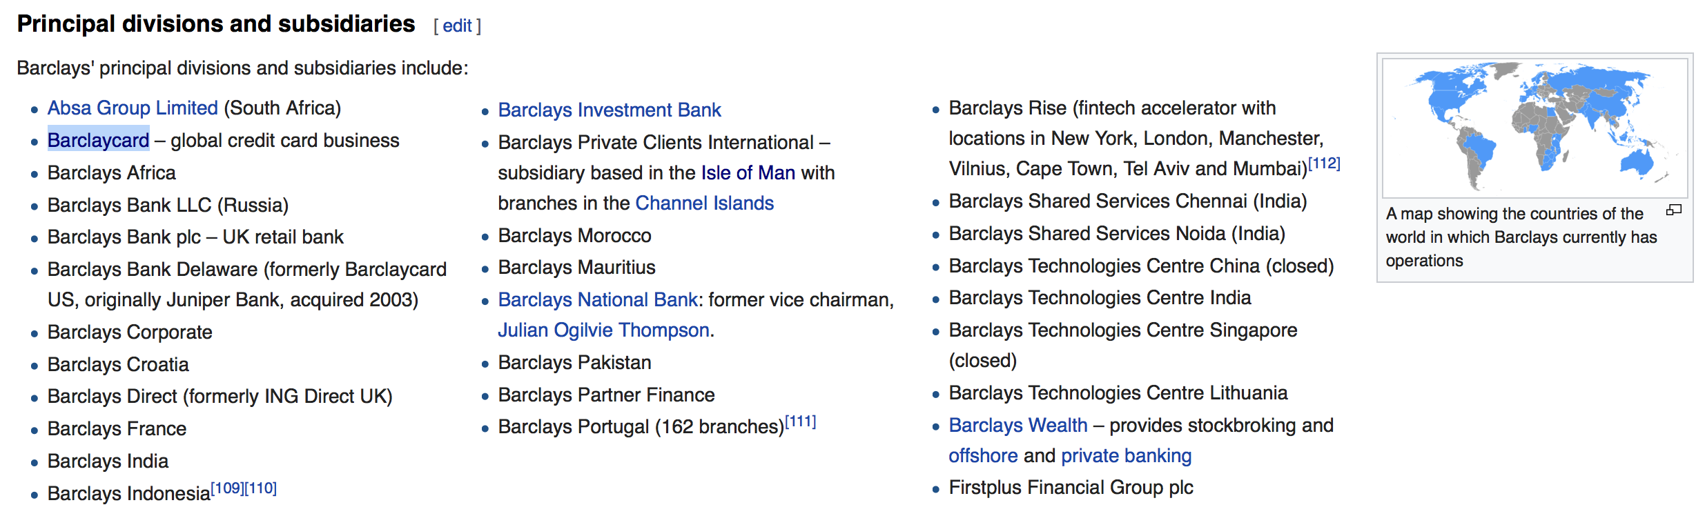This screenshot has width=1705, height=516.
Task: Click the map caption text
Action: (x=1521, y=237)
